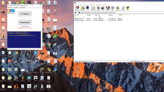Click the archive path field in WinRAR

121,13
